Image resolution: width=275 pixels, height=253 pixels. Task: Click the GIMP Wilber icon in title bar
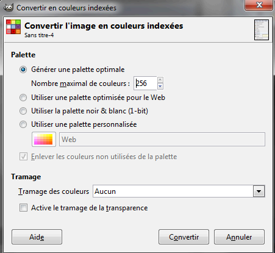click(9, 7)
